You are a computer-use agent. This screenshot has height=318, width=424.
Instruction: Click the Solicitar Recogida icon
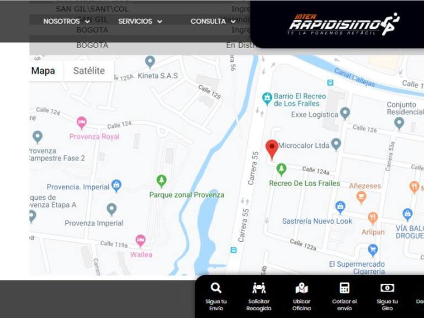point(259,288)
